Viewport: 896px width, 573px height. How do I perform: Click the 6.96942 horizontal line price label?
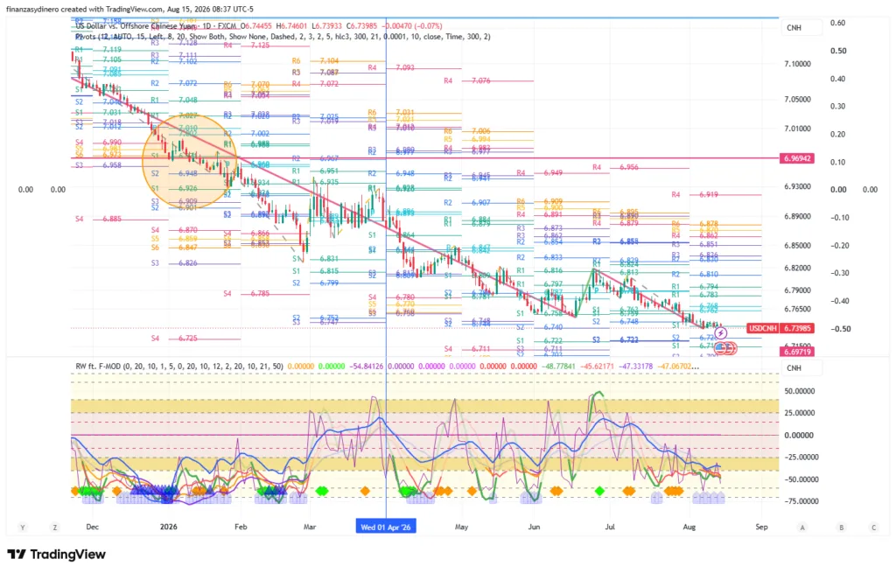tap(796, 158)
